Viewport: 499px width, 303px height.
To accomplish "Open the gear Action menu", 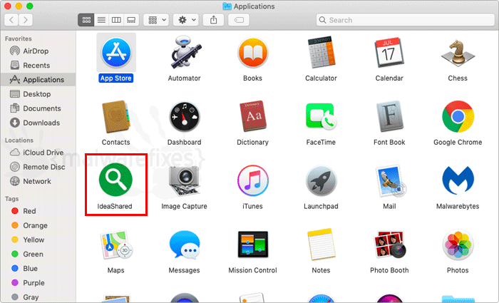I will (x=186, y=20).
